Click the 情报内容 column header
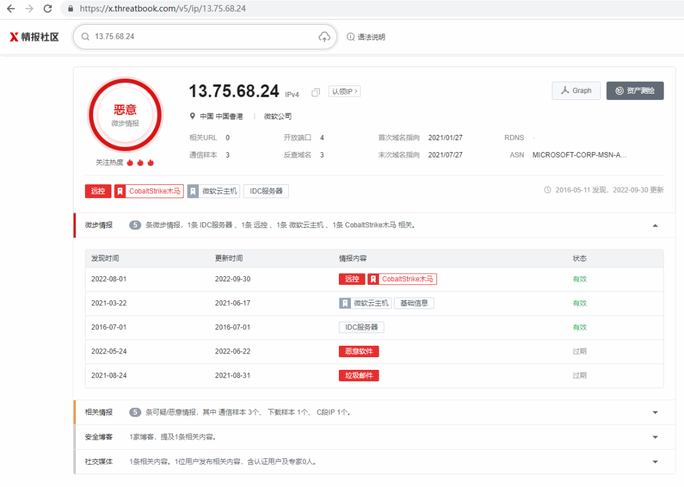 353,258
